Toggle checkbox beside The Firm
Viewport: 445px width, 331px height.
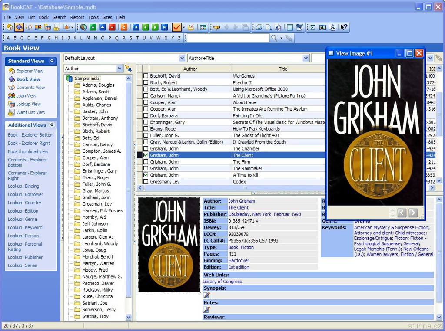(146, 162)
